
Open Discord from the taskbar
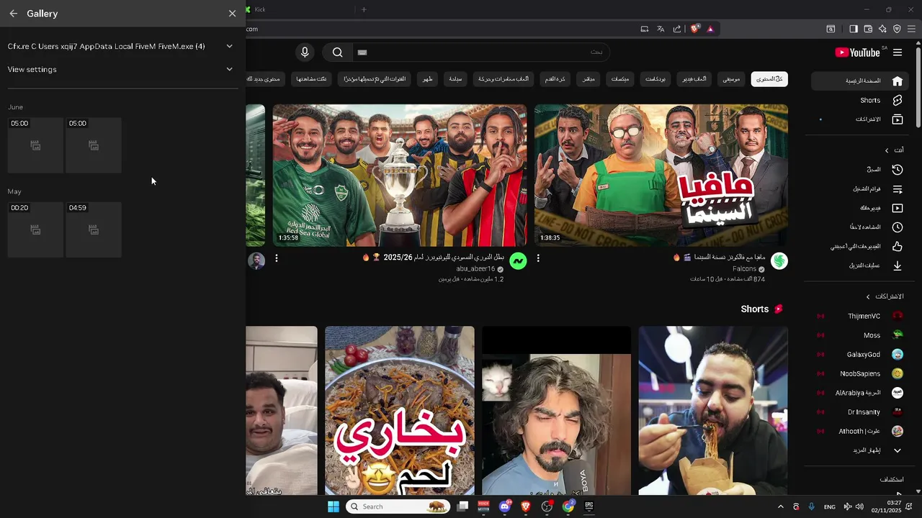(x=505, y=506)
